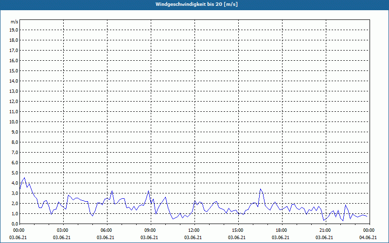Click the date label under 12:00
Viewport: 389px width, 243px height.
(x=193, y=238)
